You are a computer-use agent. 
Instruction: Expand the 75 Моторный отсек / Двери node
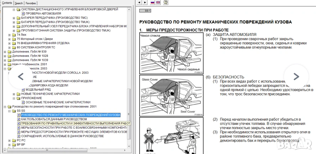pyautogui.click(x=9, y=39)
